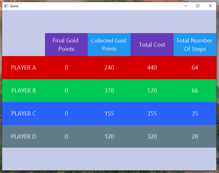Select the PLAYER B label

[24, 91]
